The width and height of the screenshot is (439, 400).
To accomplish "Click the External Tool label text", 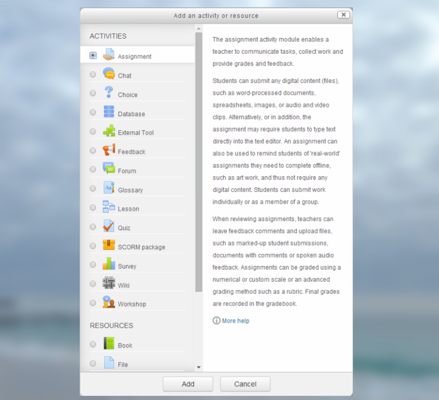I will click(136, 133).
